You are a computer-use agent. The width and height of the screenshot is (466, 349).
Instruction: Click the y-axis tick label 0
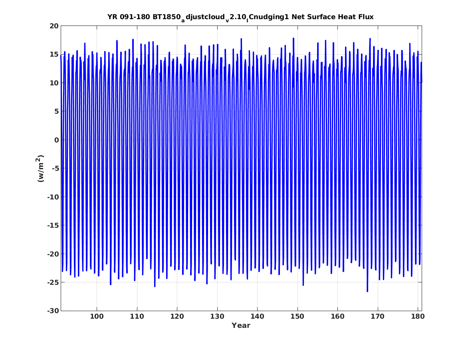click(x=56, y=140)
